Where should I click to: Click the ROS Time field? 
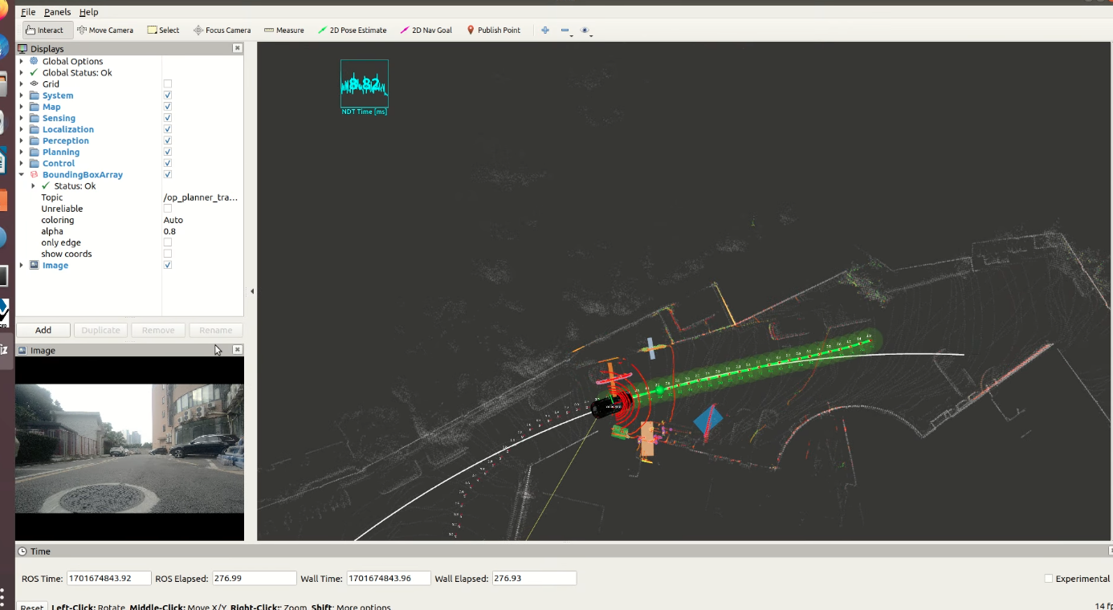click(x=109, y=578)
